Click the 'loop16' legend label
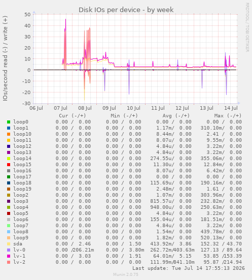This screenshot has height=280, width=252. pos(22,171)
